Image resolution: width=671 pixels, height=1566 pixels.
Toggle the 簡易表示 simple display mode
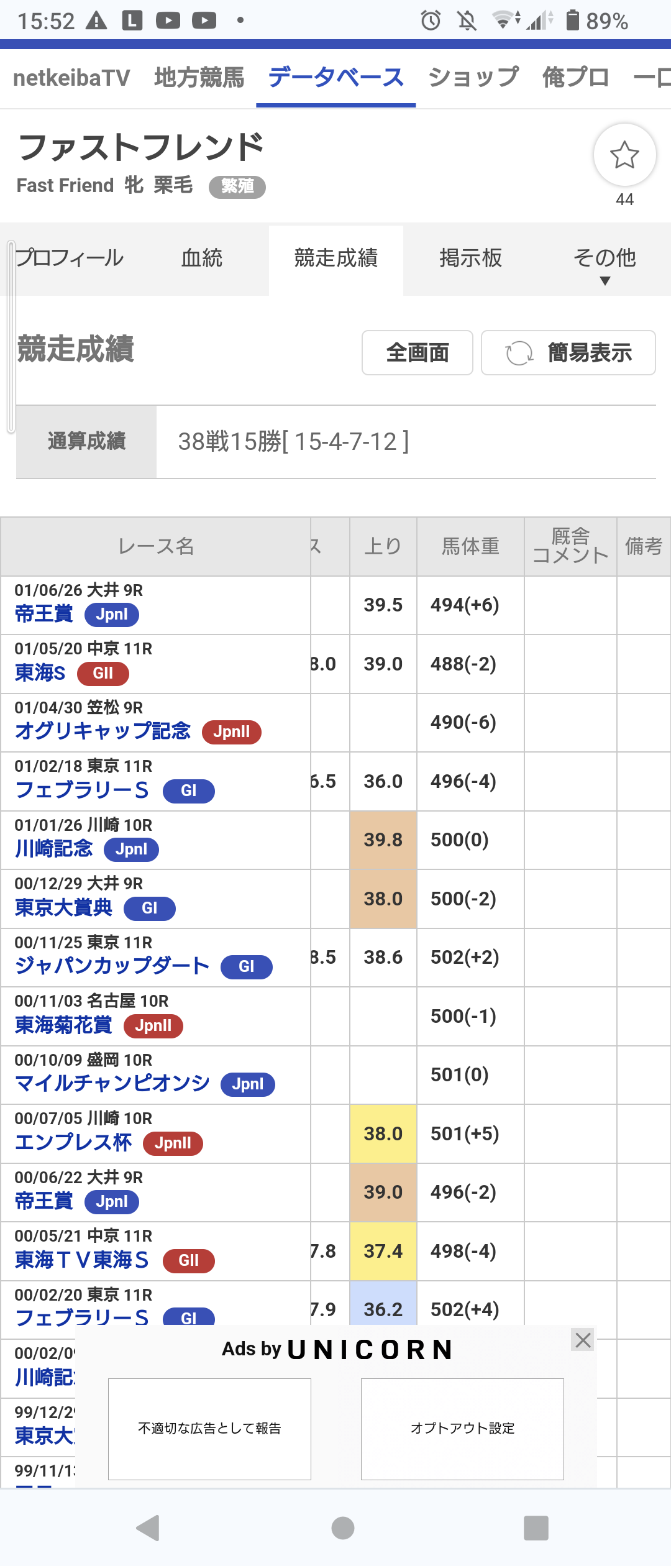pos(568,353)
